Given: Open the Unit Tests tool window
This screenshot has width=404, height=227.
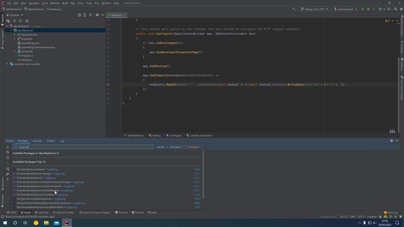Looking at the screenshot, I should [x=42, y=212].
